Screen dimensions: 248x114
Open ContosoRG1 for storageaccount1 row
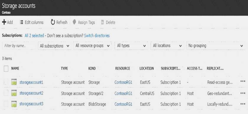point(123,82)
